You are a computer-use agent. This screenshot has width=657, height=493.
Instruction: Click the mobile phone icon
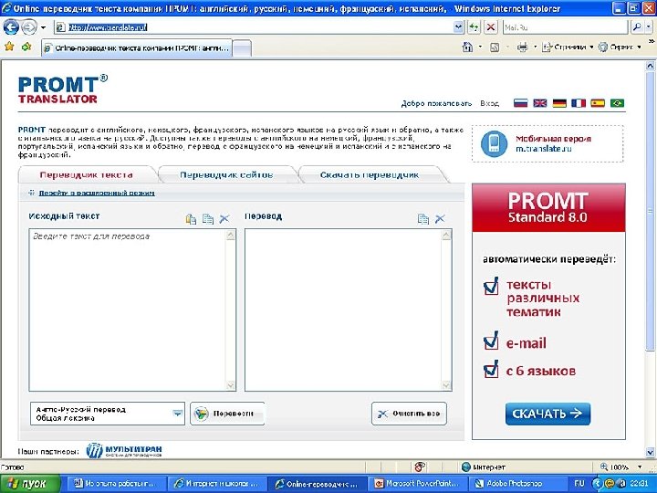[x=494, y=144]
